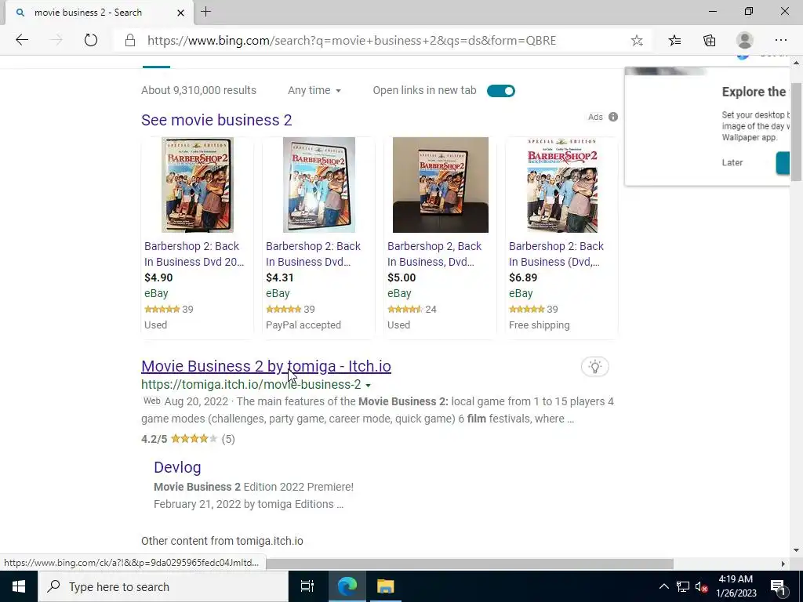Open Task View on taskbar
Image resolution: width=803 pixels, height=602 pixels.
click(x=307, y=586)
